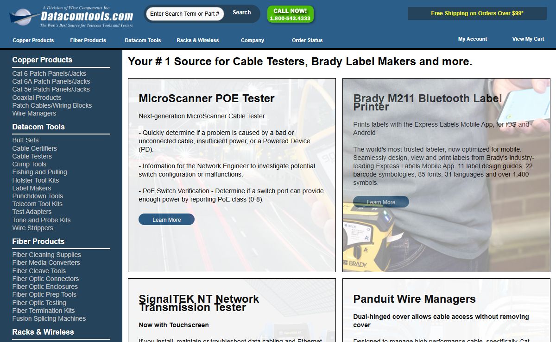The height and width of the screenshot is (342, 556).
Task: Click the Brady M211 Bluetooth Label Printer heading
Action: 428,103
